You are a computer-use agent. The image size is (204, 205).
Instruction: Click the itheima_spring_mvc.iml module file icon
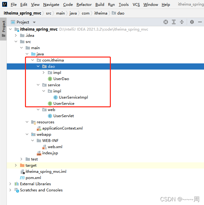[x=23, y=172]
